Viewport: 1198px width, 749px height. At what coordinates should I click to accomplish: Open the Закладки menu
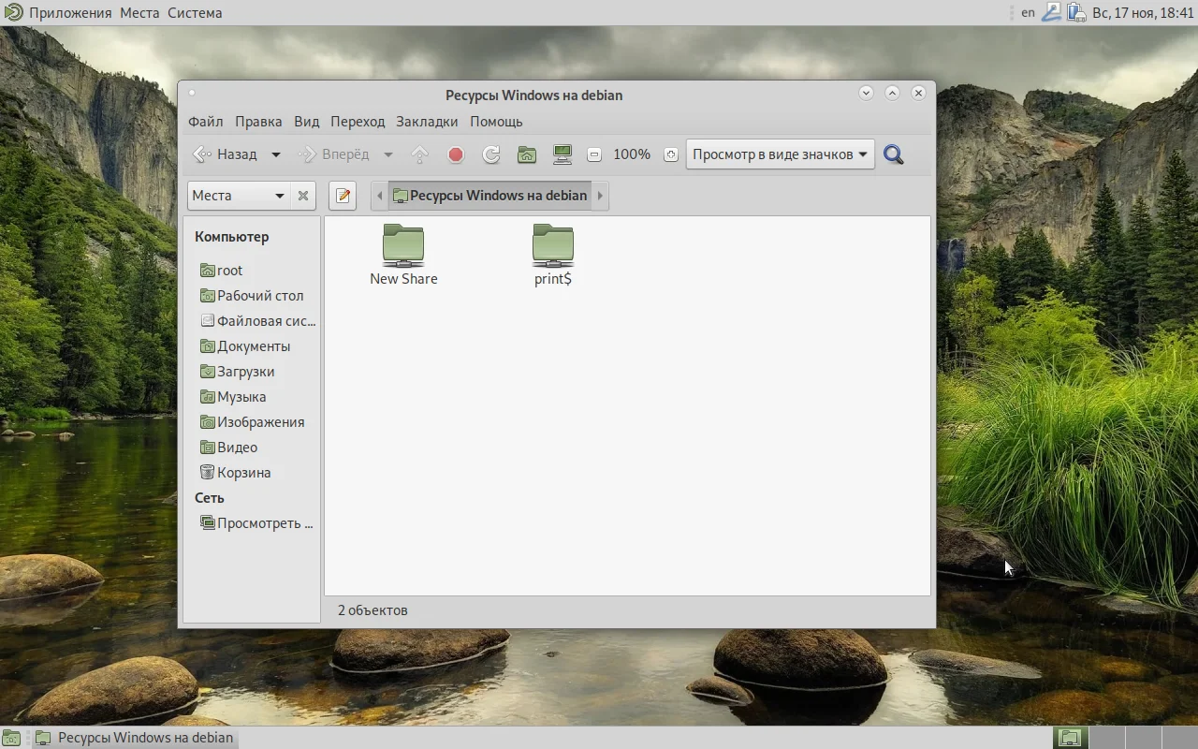(427, 122)
